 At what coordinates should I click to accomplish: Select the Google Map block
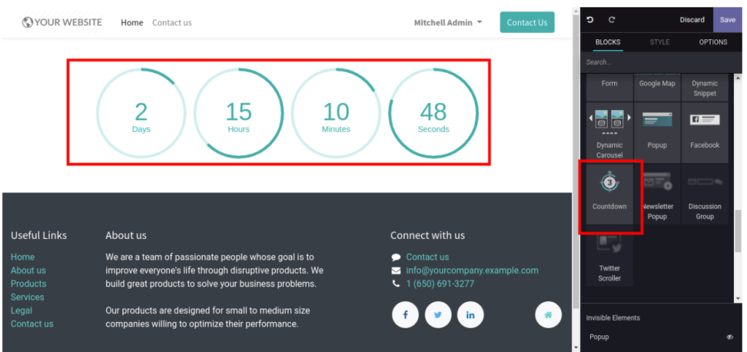[x=657, y=87]
